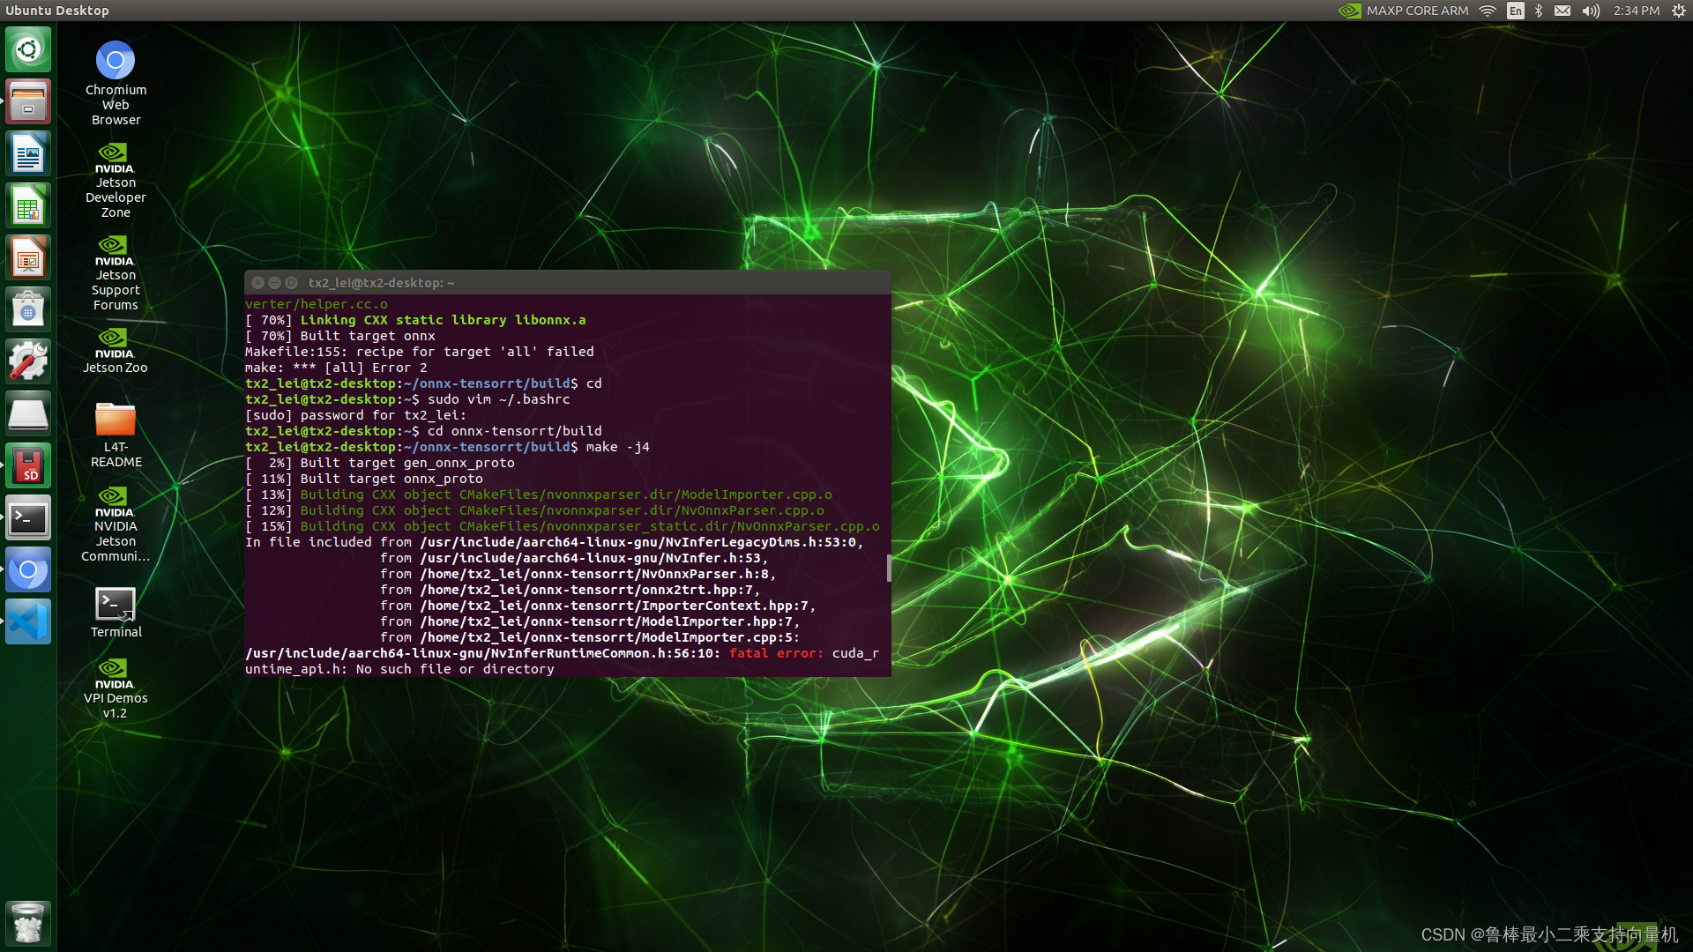Click the ModelImporter.cpp.o build line
This screenshot has height=952, width=1693.
click(x=539, y=495)
